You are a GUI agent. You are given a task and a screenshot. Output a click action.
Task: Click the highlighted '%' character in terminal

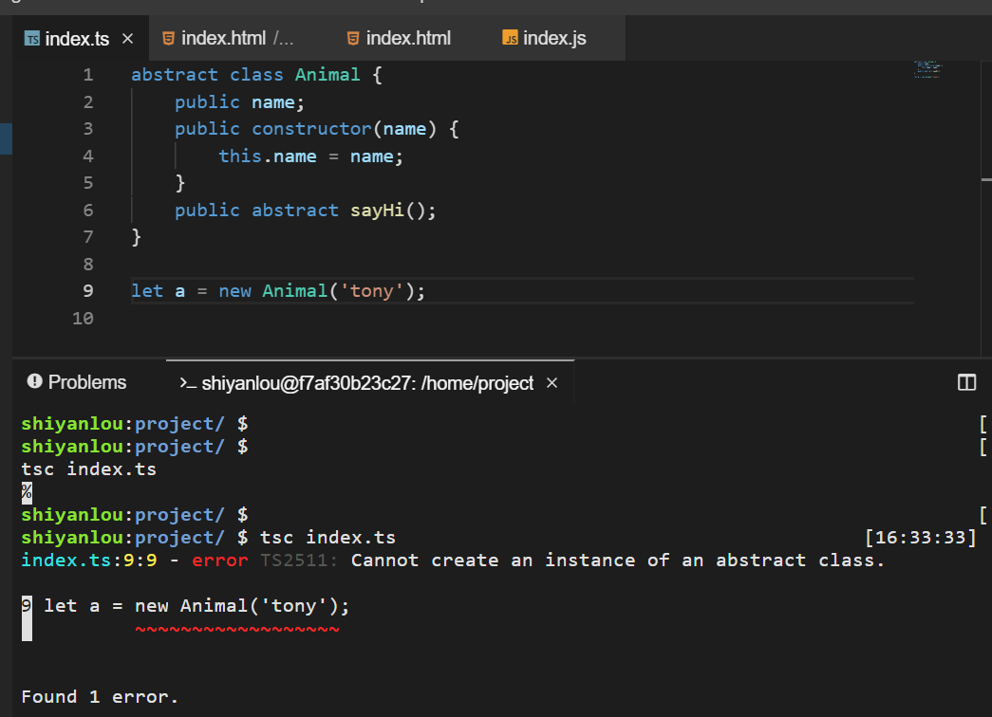pyautogui.click(x=27, y=492)
